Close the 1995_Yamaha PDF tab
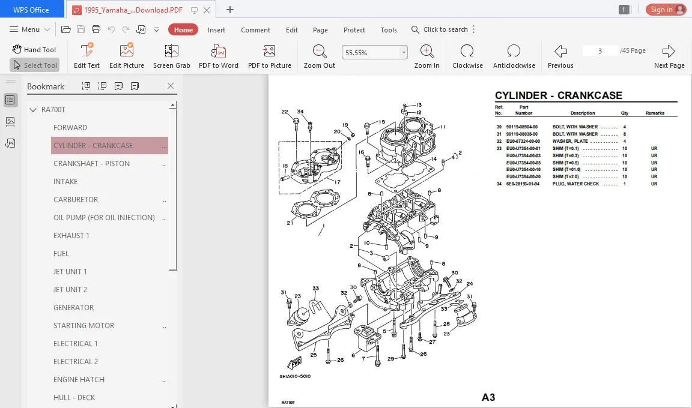692x408 pixels. [x=207, y=10]
